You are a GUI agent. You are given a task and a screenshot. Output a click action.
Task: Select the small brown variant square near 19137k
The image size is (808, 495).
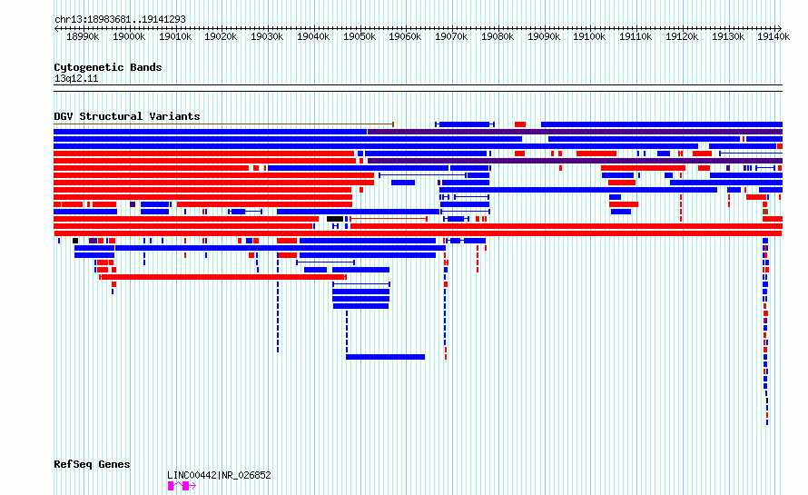[x=765, y=212]
